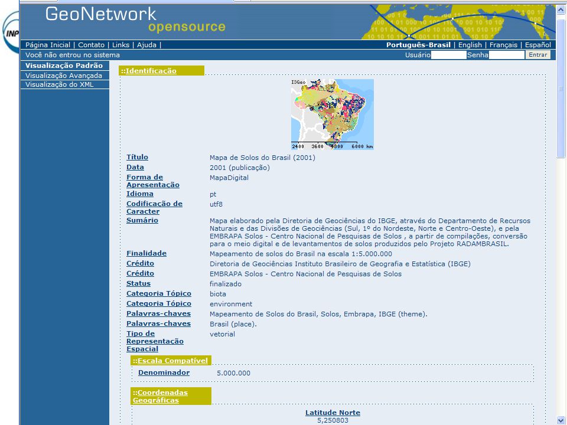
Task: Click the Forma de Apresentação label
Action: click(152, 181)
